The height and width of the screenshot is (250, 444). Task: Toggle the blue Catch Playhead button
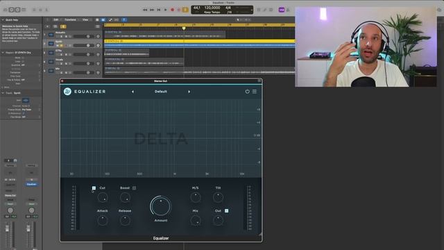click(x=124, y=20)
